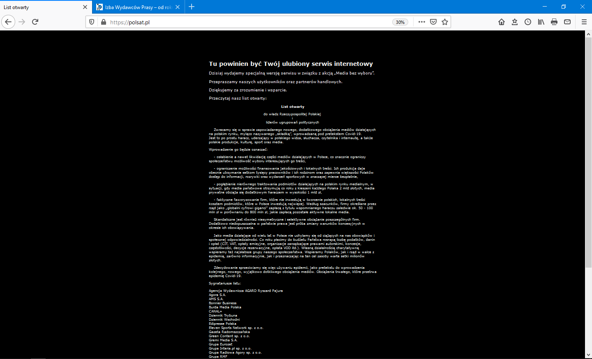Click 'Dziękujemy za zrozumienie i wsparcie.' line
The image size is (592, 359).
[248, 90]
